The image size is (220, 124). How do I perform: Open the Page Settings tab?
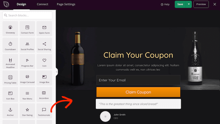pos(66,4)
